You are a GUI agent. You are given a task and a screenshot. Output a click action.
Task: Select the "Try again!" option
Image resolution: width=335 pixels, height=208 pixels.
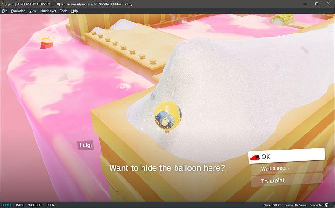click(286, 181)
